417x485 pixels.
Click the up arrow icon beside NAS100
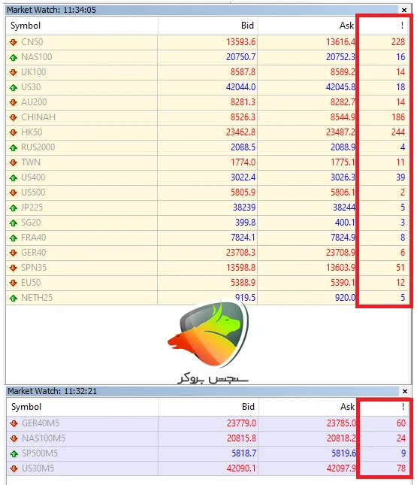pyautogui.click(x=14, y=57)
